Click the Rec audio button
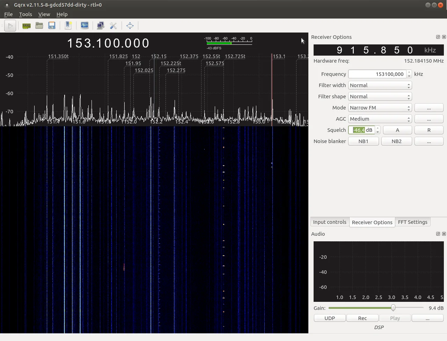Screen dimensions: 447x341 (362, 318)
